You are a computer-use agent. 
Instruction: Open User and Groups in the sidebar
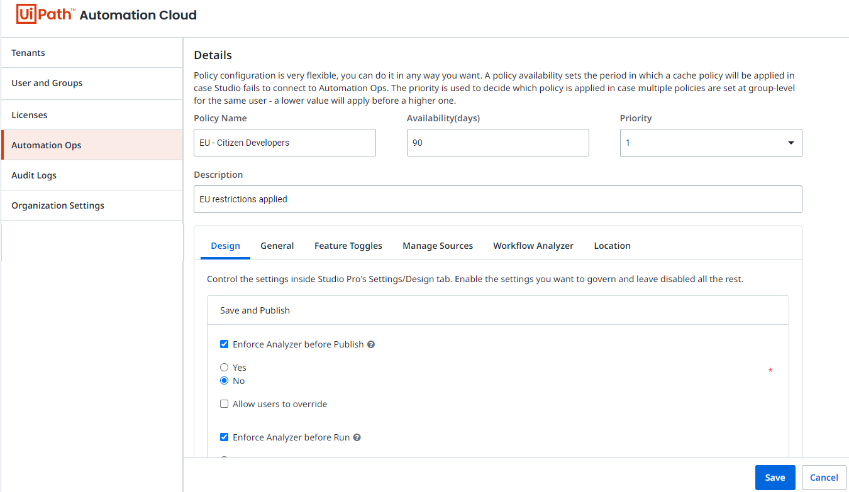click(x=92, y=83)
